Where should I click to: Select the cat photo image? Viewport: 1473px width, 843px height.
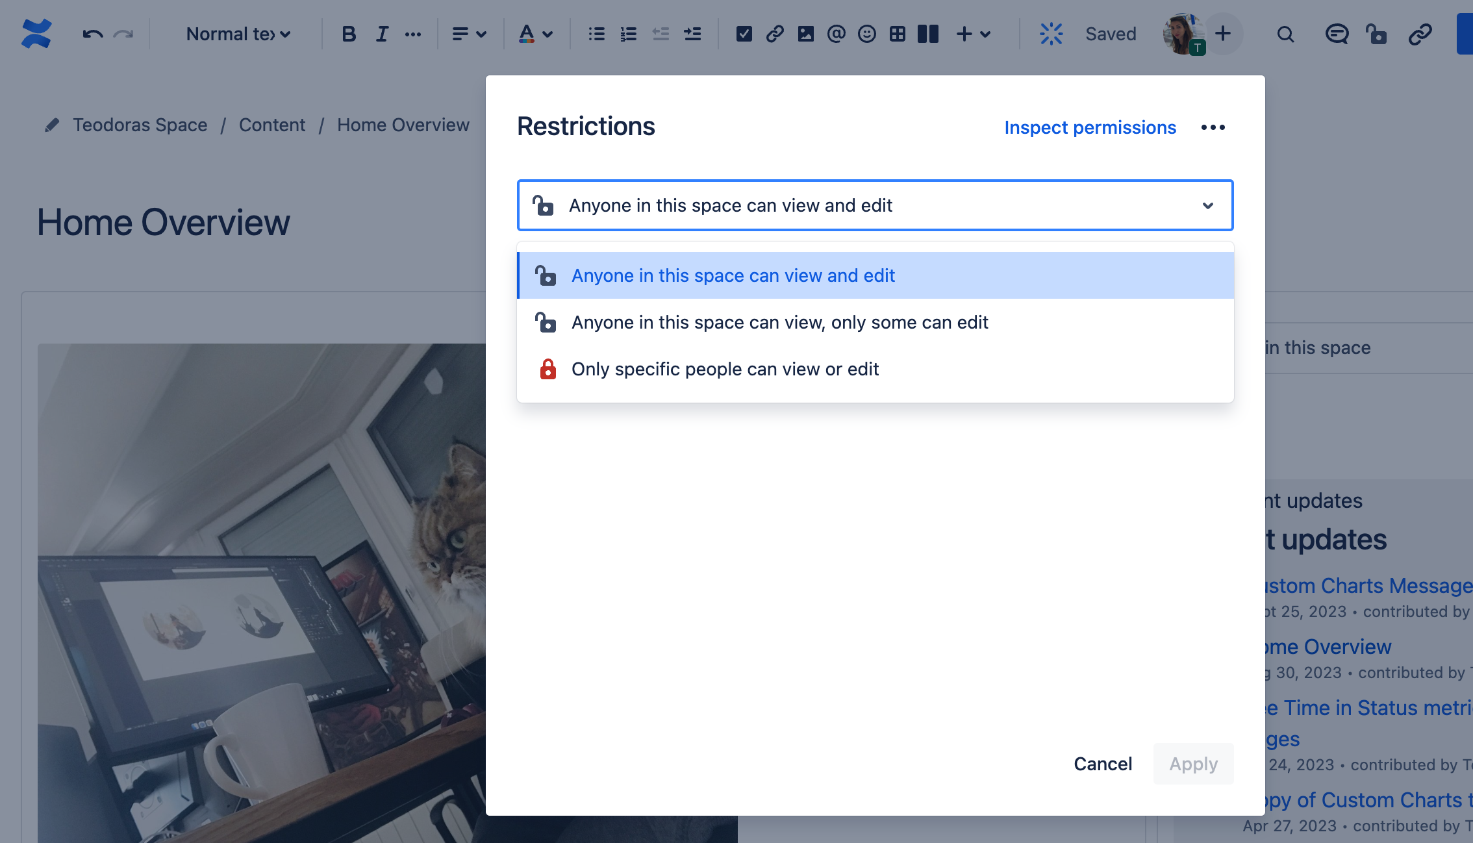coord(261,592)
